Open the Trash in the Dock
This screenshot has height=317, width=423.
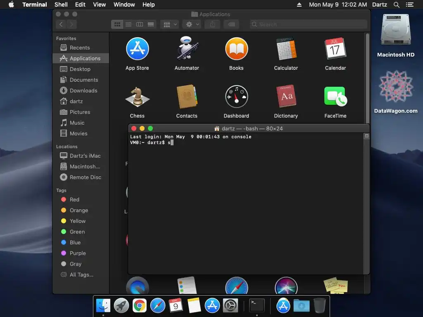[x=320, y=306]
